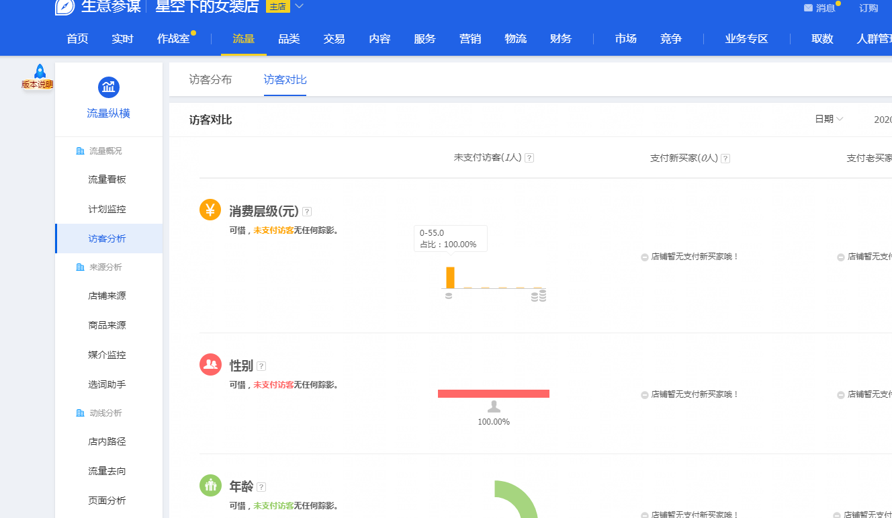The height and width of the screenshot is (518, 892).
Task: Open the 日期 dropdown
Action: (x=829, y=119)
